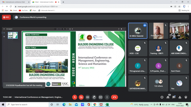This screenshot has height=107, width=191.
Task: Click the REC recording indicator
Action: coord(6,17)
